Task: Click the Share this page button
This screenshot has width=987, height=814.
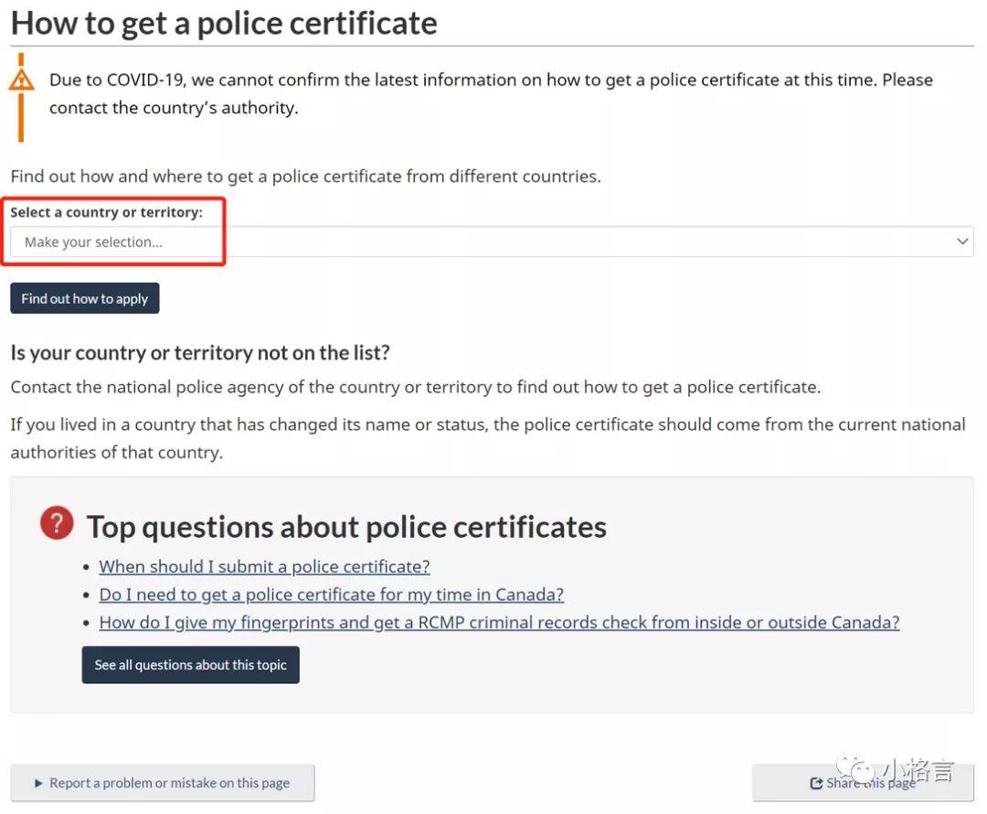Action: click(862, 784)
